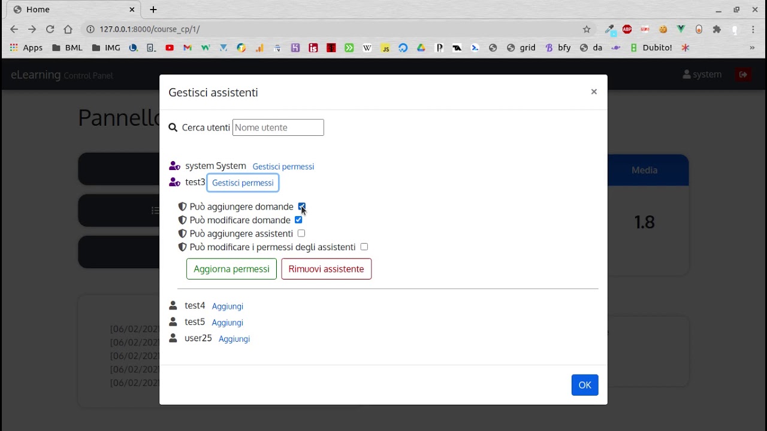
Task: Open the Gmail bookmark
Action: pyautogui.click(x=188, y=48)
